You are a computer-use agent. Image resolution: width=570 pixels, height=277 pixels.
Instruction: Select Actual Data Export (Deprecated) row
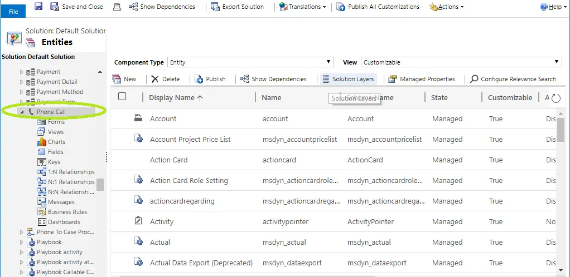(x=334, y=263)
